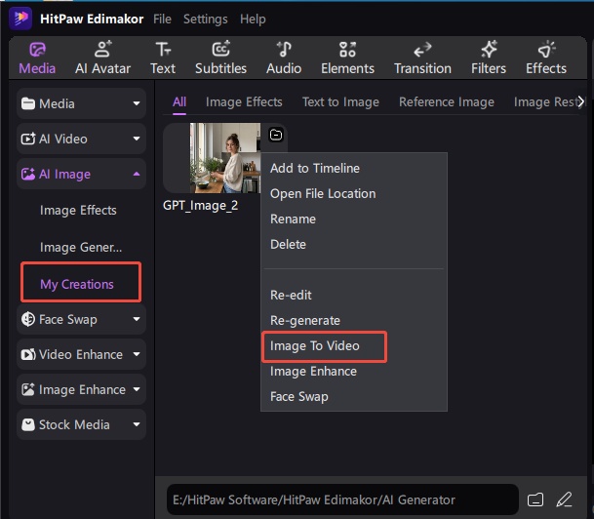Click folder icon on GPT_Image_2 thumbnail
The height and width of the screenshot is (519, 594).
click(x=276, y=135)
